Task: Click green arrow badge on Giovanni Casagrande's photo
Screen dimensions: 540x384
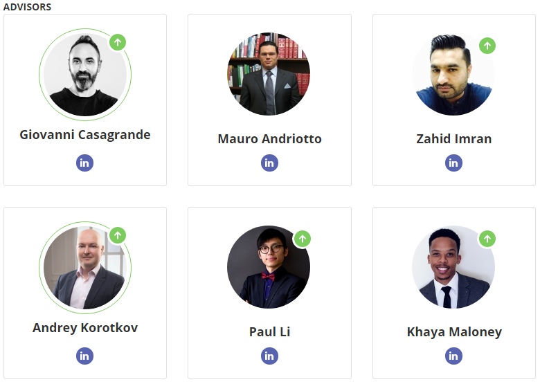Action: coord(118,42)
